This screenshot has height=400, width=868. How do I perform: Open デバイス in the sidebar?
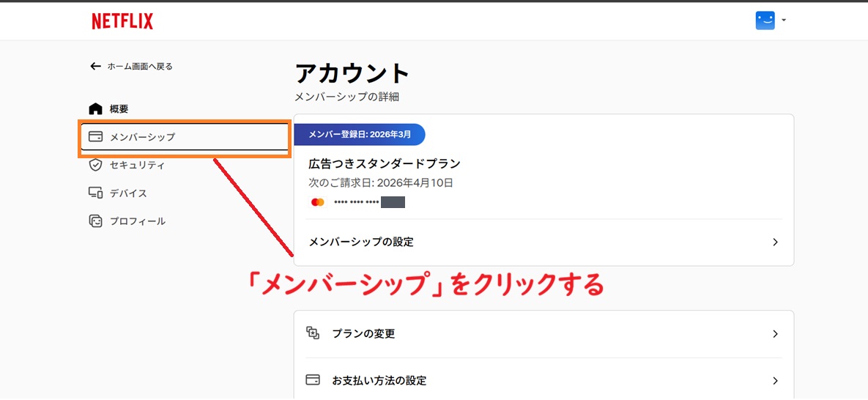pyautogui.click(x=128, y=193)
